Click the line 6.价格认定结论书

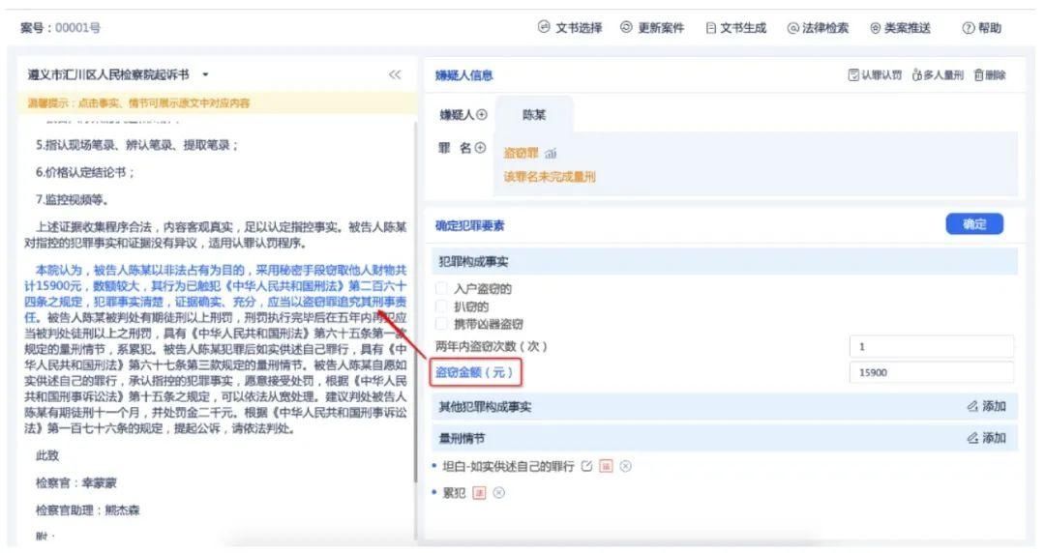click(84, 172)
